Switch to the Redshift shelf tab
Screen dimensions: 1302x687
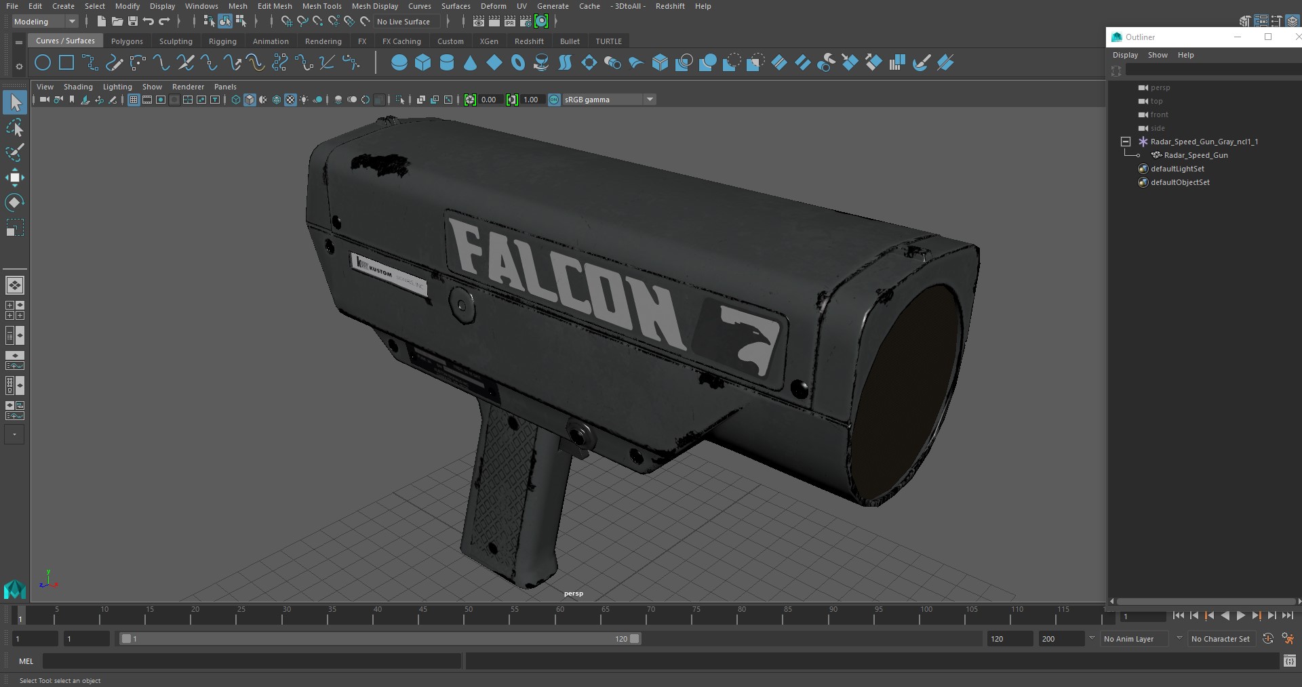point(529,41)
